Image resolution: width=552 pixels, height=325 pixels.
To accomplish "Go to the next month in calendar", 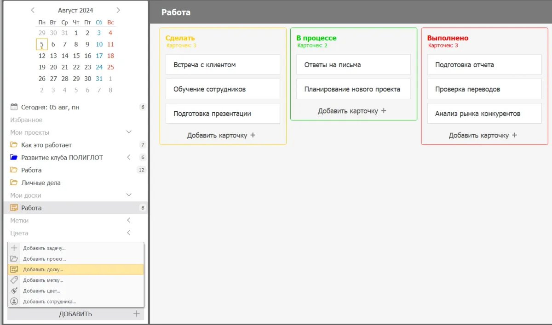I will click(x=118, y=10).
